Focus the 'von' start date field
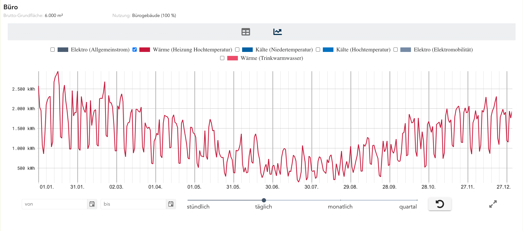The height and width of the screenshot is (231, 523). pos(55,204)
